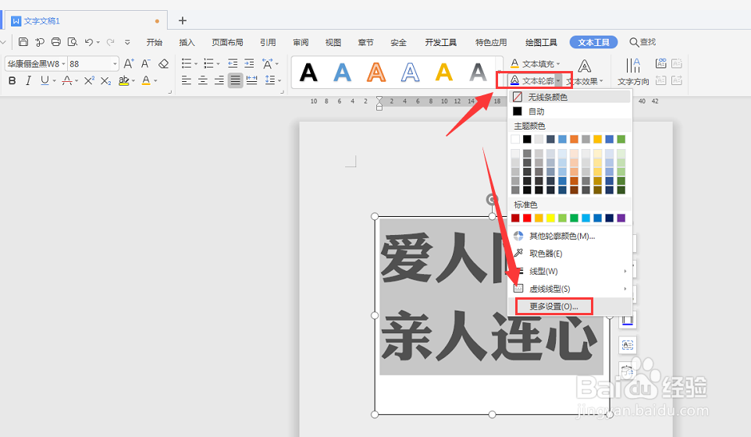Image resolution: width=751 pixels, height=437 pixels.
Task: Align text left
Action: click(x=187, y=80)
